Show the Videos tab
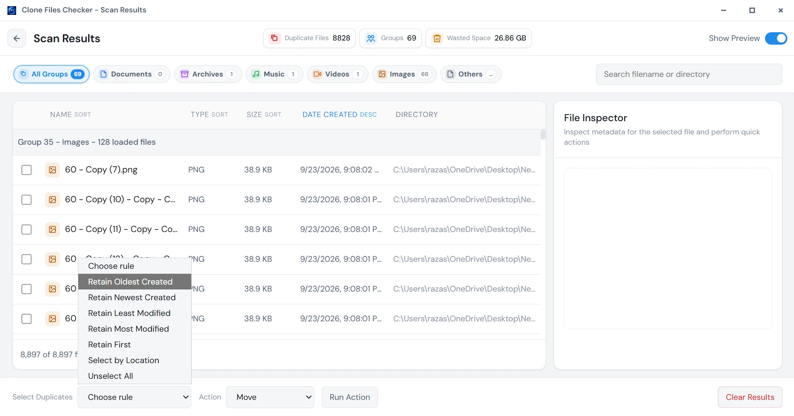The width and height of the screenshot is (794, 416). 337,74
